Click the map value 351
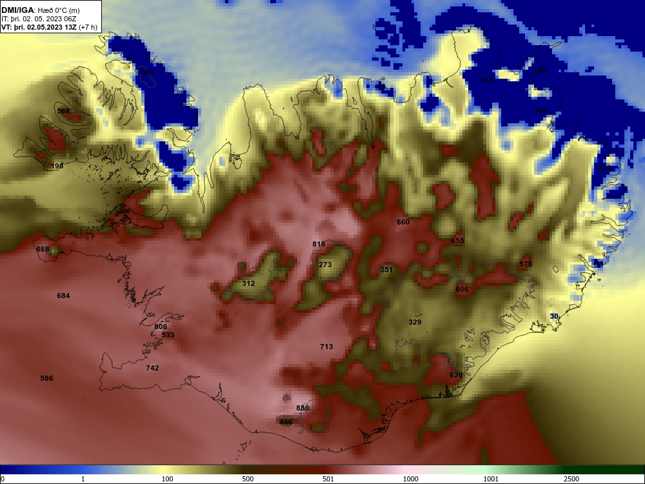 (x=386, y=270)
